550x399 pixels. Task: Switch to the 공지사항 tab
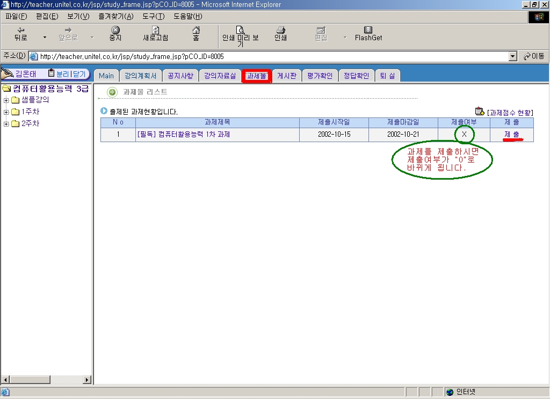point(180,76)
